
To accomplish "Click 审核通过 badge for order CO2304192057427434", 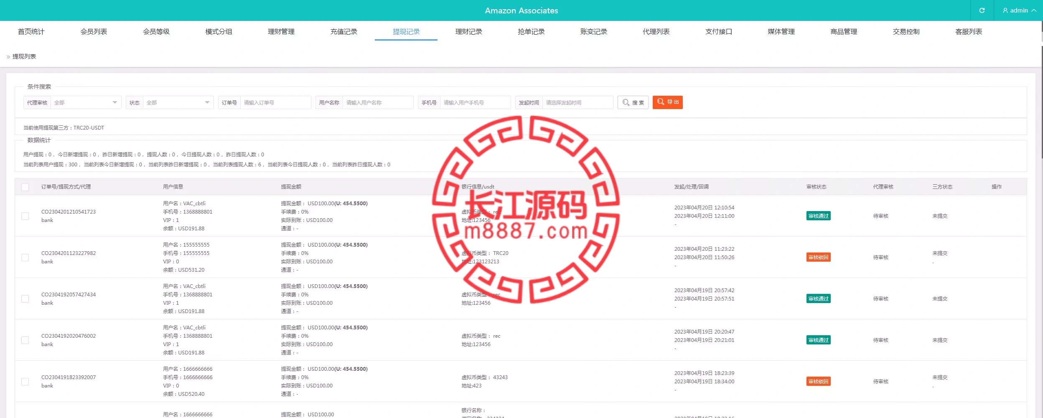I will click(818, 299).
